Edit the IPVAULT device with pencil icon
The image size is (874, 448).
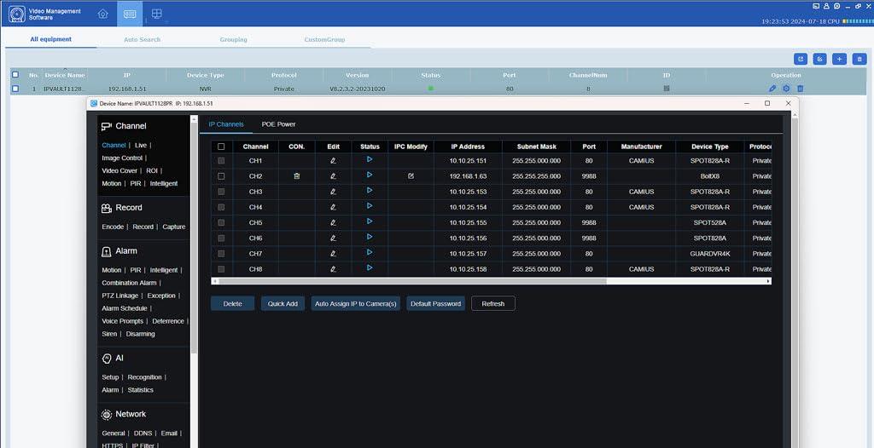772,89
